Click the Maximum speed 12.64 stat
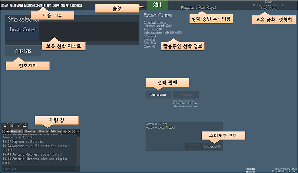 click(x=158, y=26)
